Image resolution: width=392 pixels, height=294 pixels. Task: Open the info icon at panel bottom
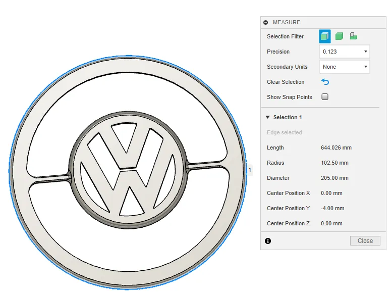267,241
